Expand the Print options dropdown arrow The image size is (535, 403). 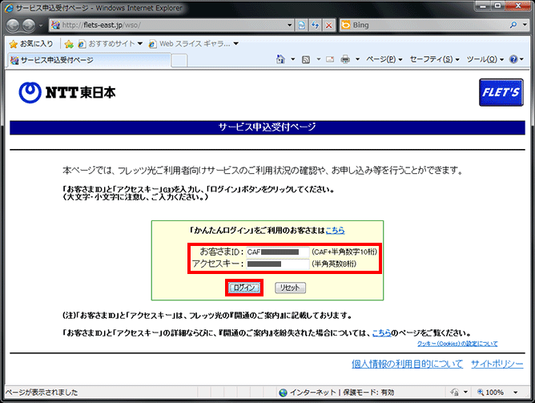point(357,59)
